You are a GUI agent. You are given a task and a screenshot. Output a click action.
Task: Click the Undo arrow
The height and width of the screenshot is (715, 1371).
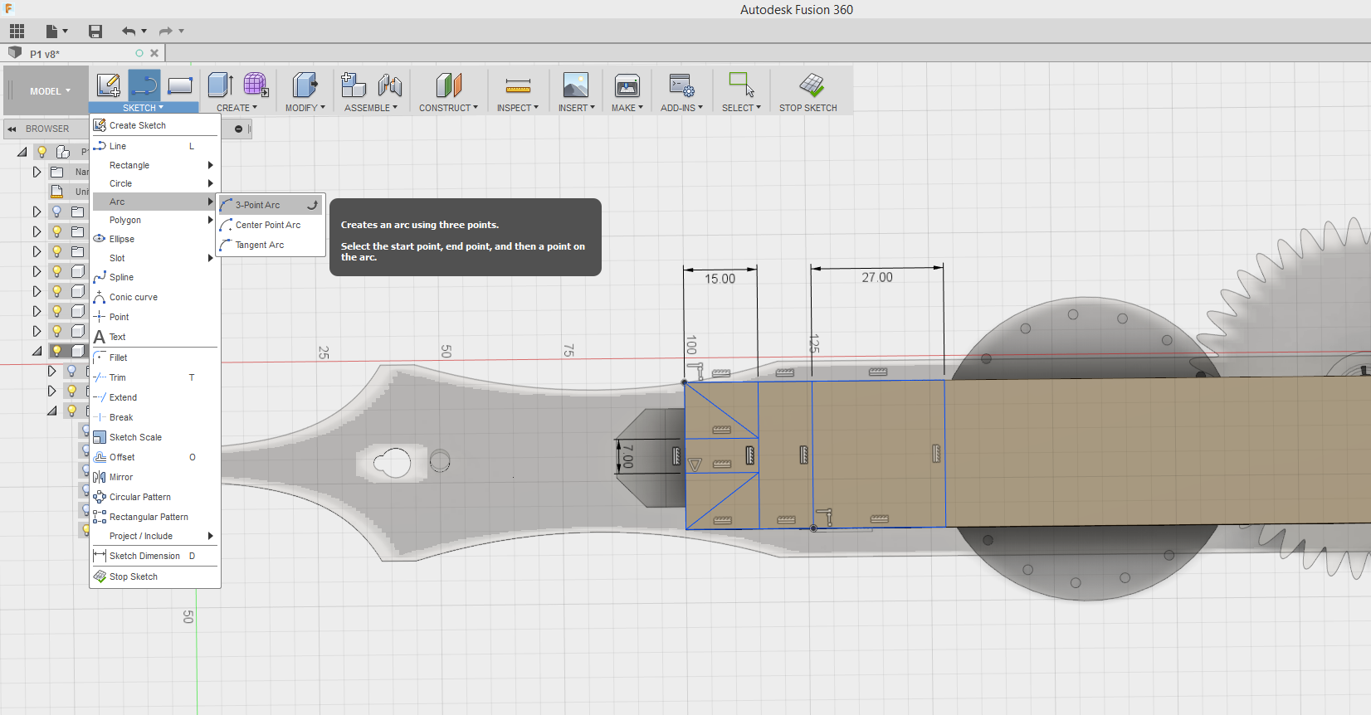pyautogui.click(x=129, y=32)
